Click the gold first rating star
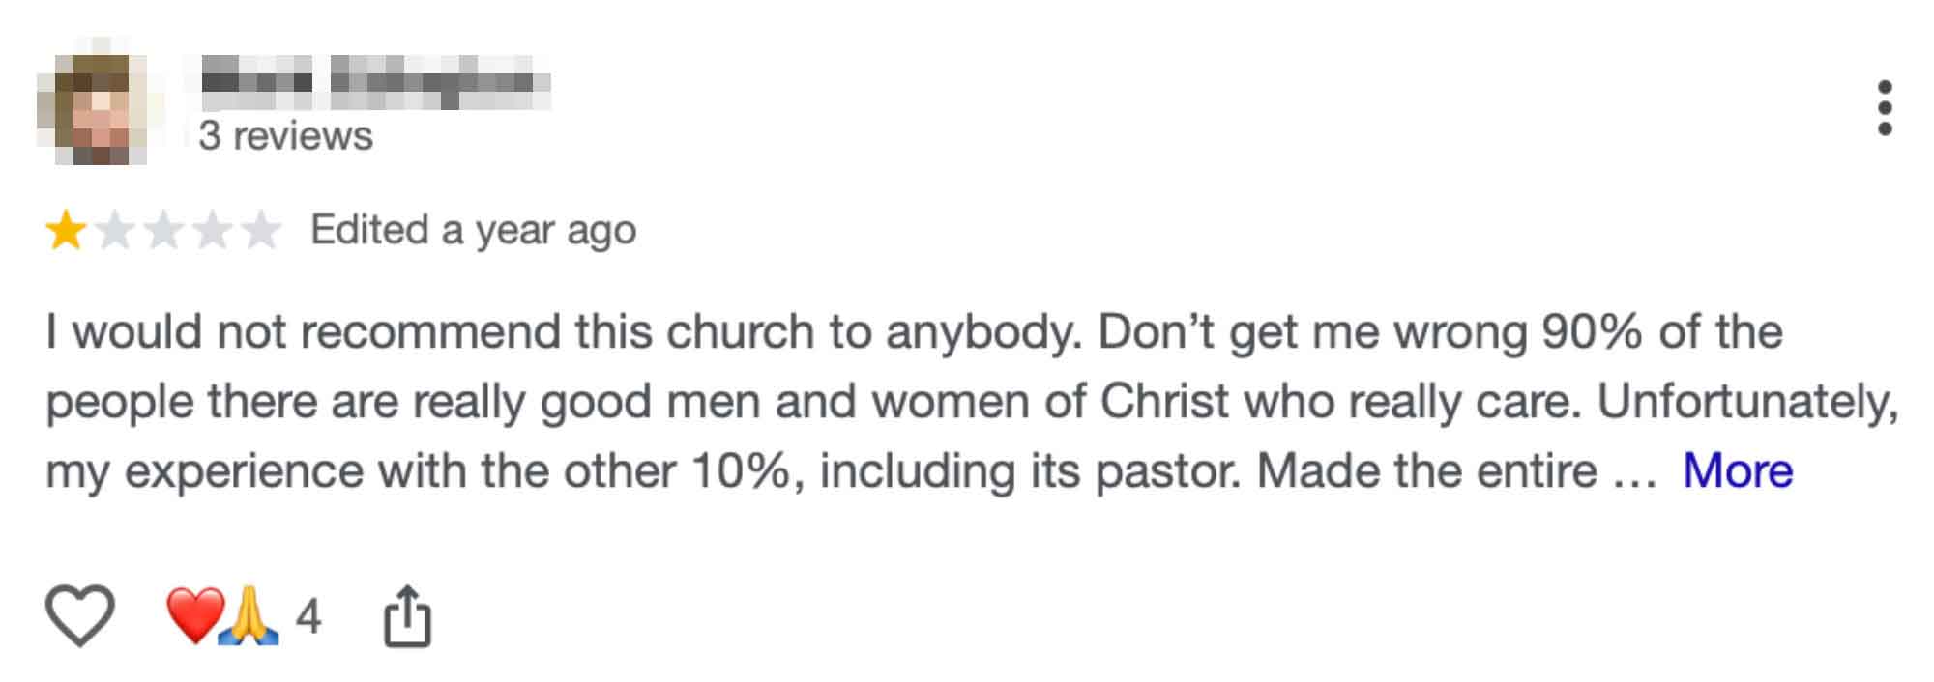Image resolution: width=1934 pixels, height=682 pixels. 65,231
